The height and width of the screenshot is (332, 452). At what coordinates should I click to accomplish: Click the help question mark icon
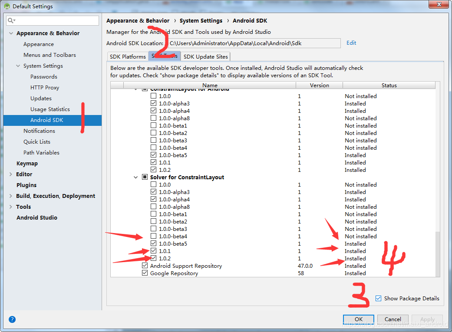(12, 319)
